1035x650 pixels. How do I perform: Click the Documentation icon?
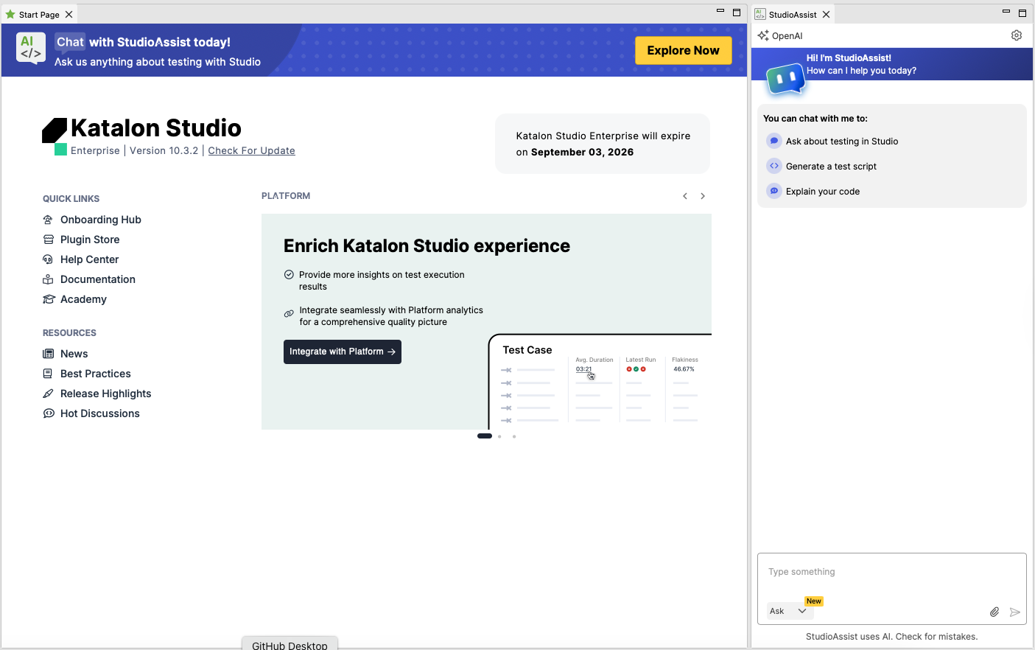(x=48, y=279)
